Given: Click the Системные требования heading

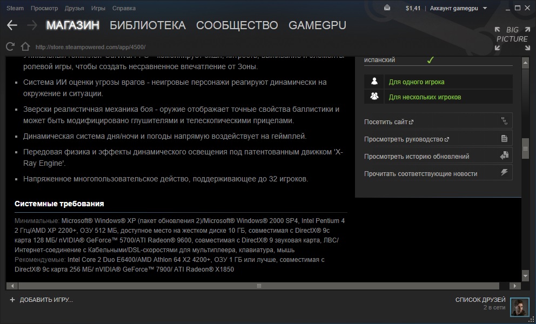Looking at the screenshot, I should (59, 204).
